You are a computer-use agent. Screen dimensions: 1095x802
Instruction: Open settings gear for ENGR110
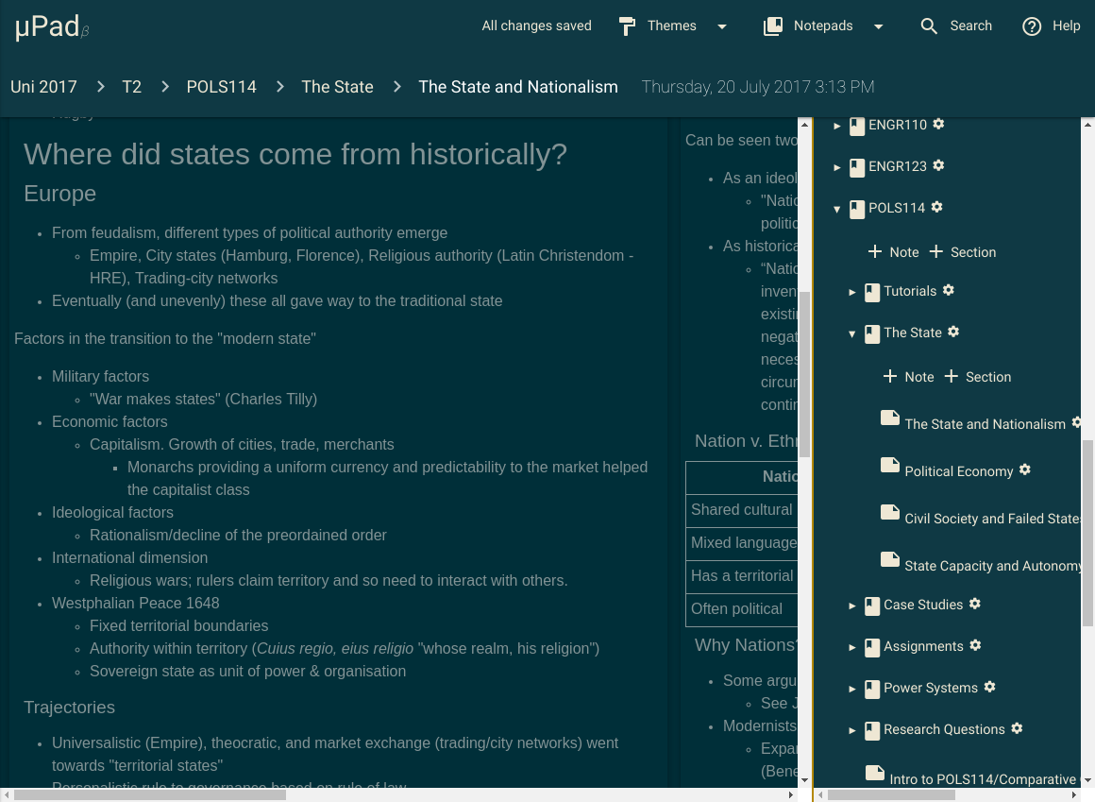tap(938, 124)
